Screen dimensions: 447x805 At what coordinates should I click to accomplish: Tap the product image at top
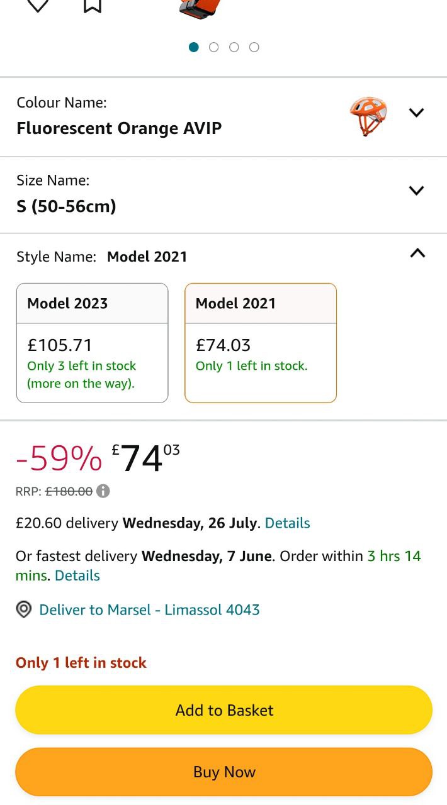200,6
